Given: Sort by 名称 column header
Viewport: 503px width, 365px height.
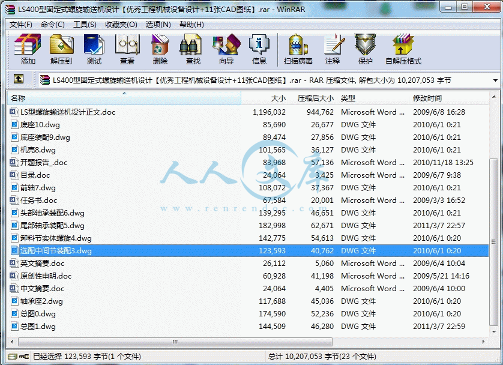Looking at the screenshot, I should [x=124, y=98].
